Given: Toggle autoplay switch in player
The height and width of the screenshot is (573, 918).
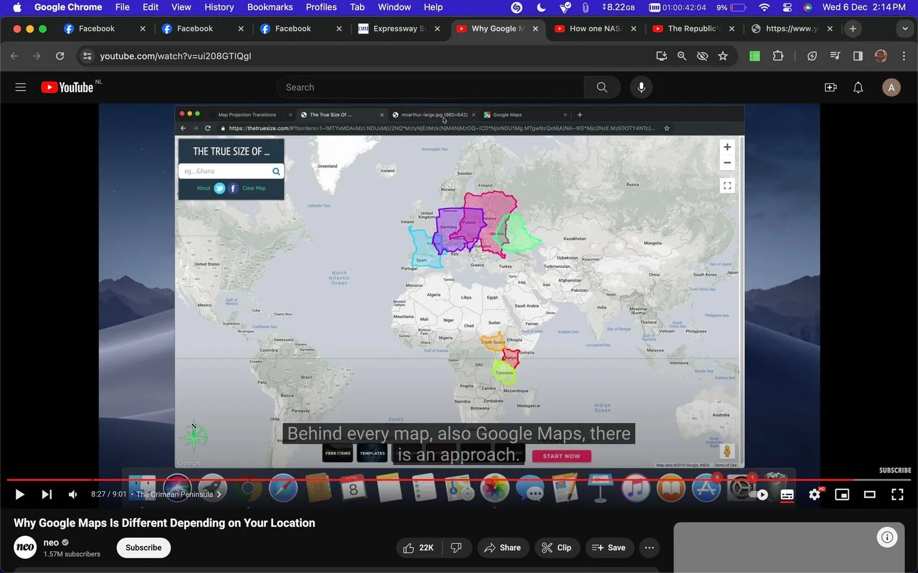Looking at the screenshot, I should pos(759,494).
